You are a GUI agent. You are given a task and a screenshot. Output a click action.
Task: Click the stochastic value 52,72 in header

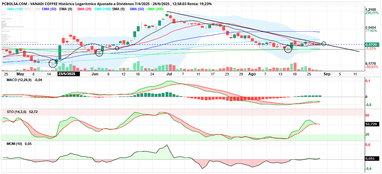(x=33, y=112)
